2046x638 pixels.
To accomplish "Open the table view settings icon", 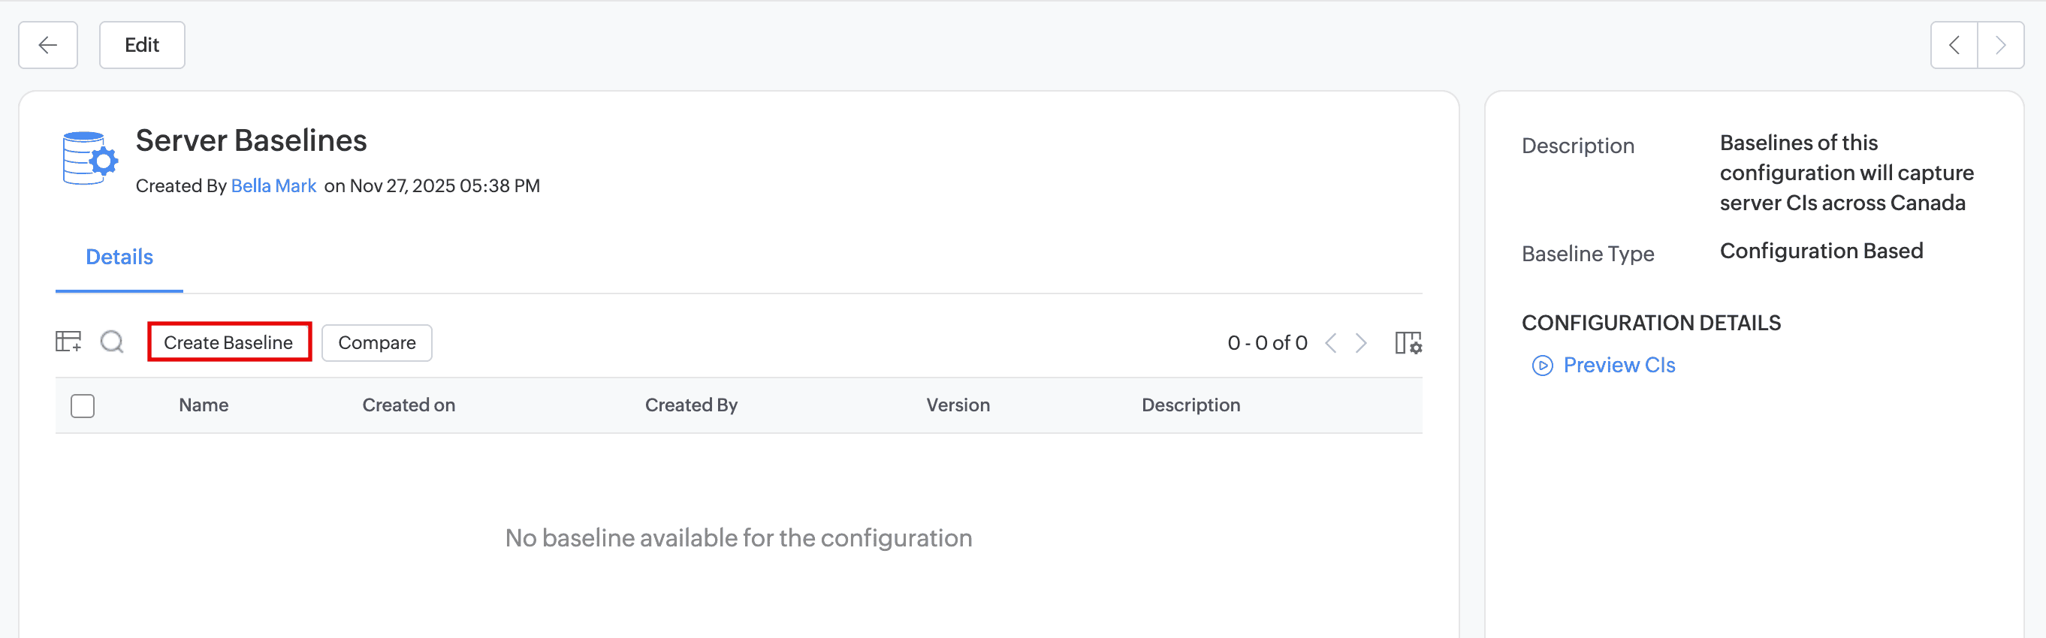I will [68, 342].
